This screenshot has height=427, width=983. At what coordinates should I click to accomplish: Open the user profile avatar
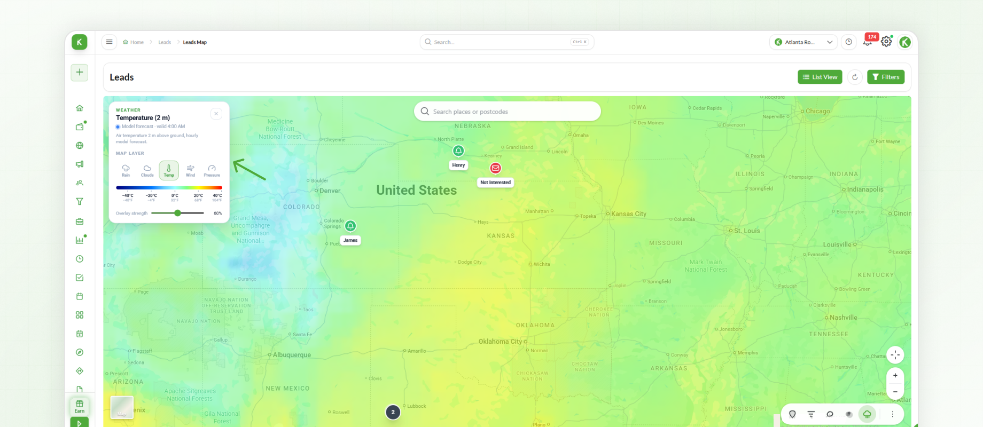(905, 42)
